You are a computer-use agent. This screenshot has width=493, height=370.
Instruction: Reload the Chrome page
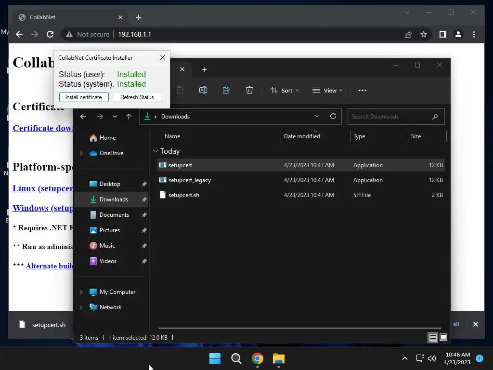coord(50,34)
